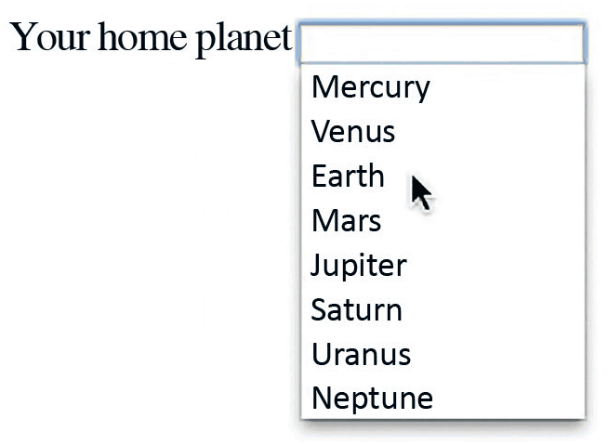
Task: Select the option right above Jupiter
Action: point(346,220)
